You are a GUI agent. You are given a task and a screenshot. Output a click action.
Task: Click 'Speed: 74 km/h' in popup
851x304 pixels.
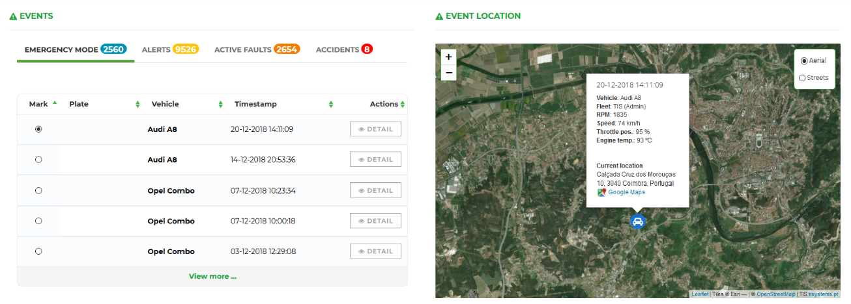(620, 123)
